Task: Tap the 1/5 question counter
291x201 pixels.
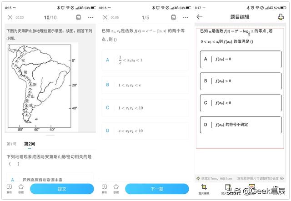Action: pyautogui.click(x=145, y=17)
